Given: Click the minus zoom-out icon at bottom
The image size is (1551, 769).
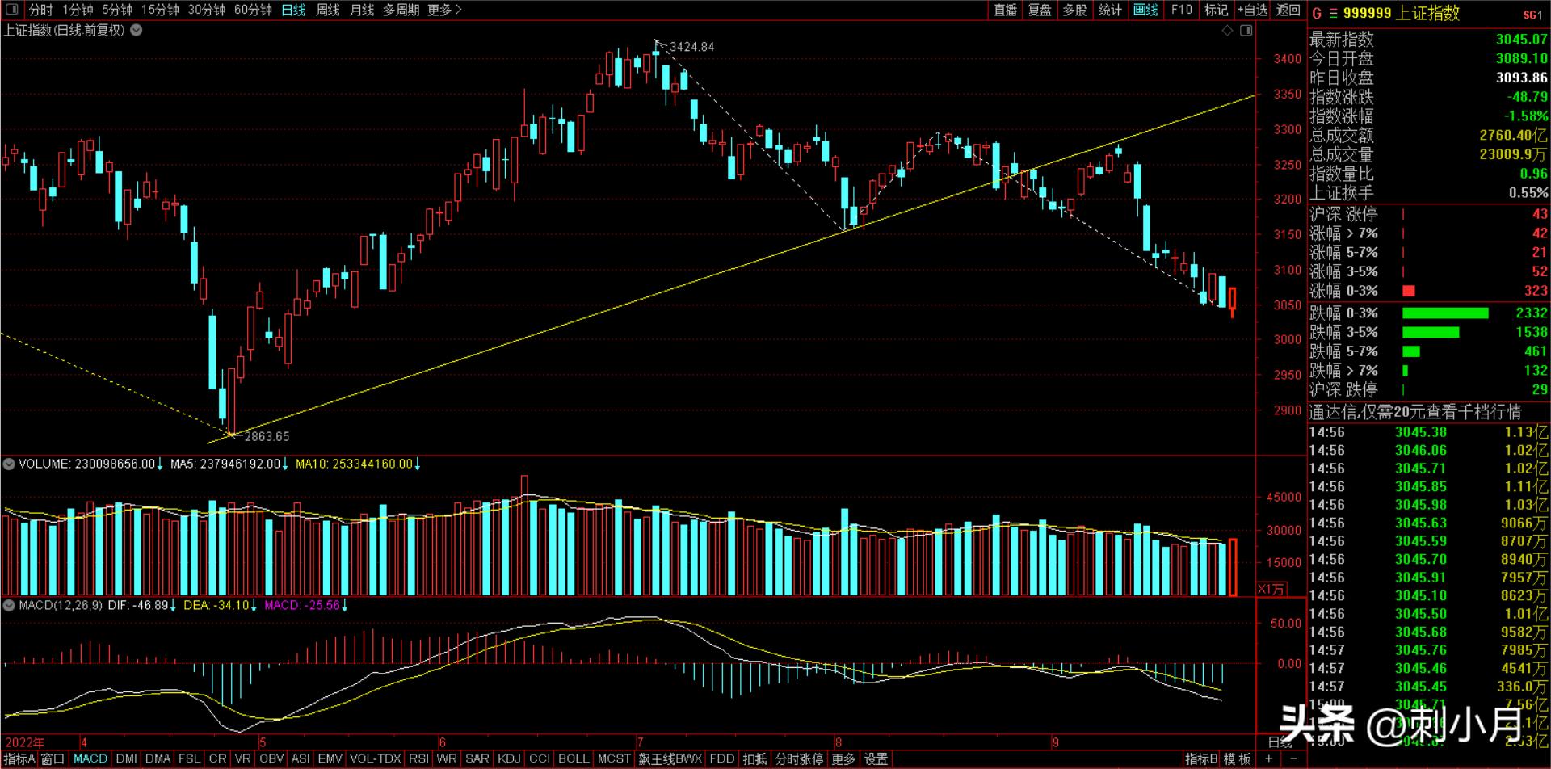Looking at the screenshot, I should 1293,759.
